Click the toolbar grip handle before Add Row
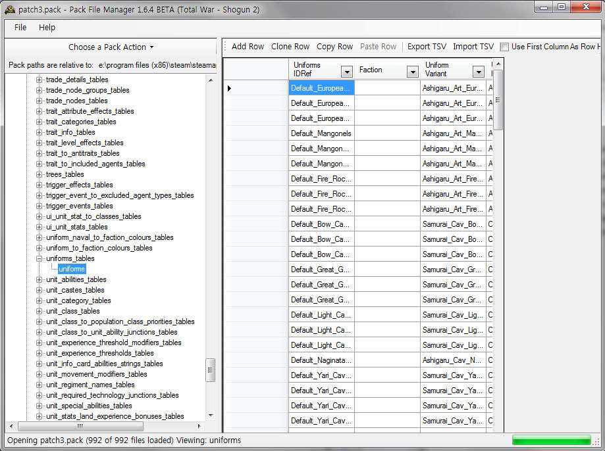Image resolution: width=605 pixels, height=451 pixels. pyautogui.click(x=226, y=47)
